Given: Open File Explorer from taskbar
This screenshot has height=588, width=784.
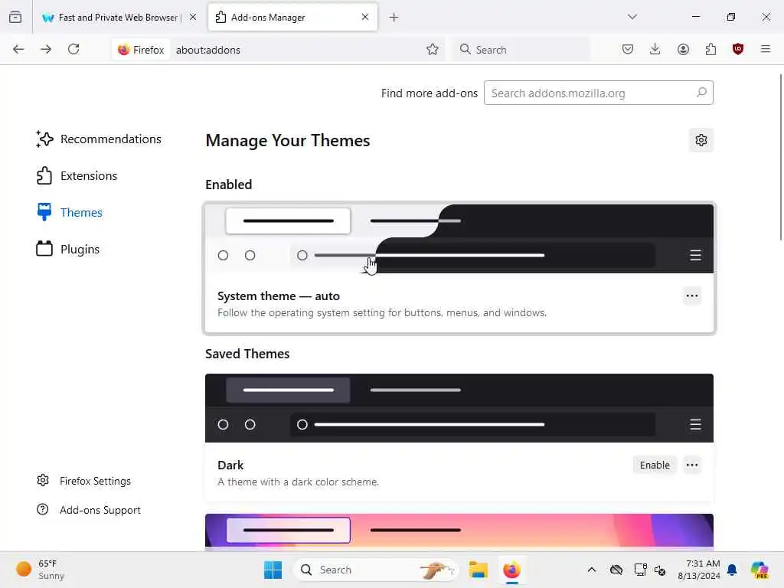Looking at the screenshot, I should tap(478, 570).
